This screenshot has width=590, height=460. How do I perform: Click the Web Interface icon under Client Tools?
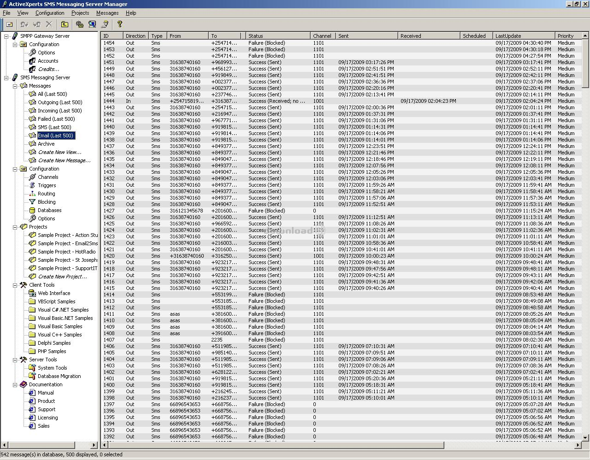tap(32, 293)
